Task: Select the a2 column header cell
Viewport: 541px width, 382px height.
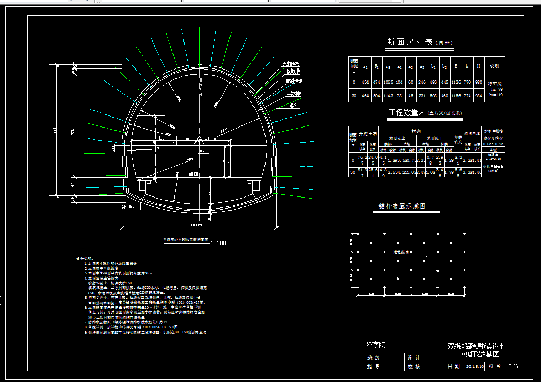Action: 410,66
